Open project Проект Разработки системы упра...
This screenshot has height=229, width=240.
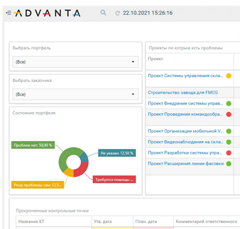[185, 153]
